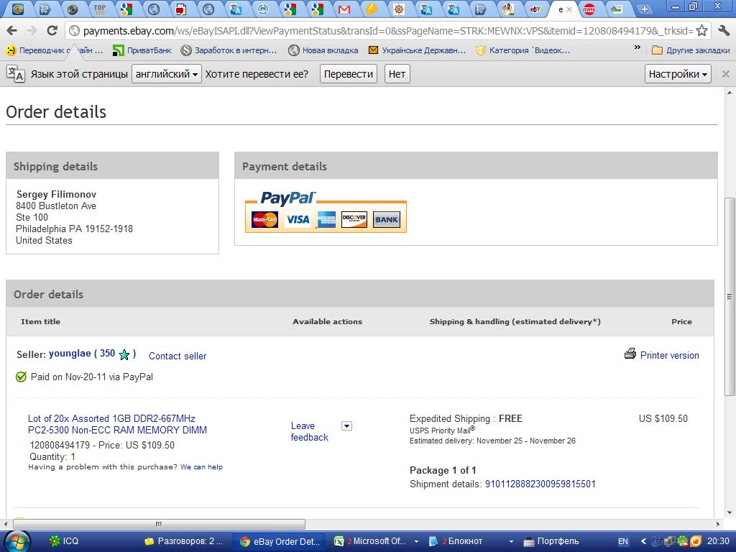Click the VISA card icon
The width and height of the screenshot is (736, 552).
click(x=298, y=219)
